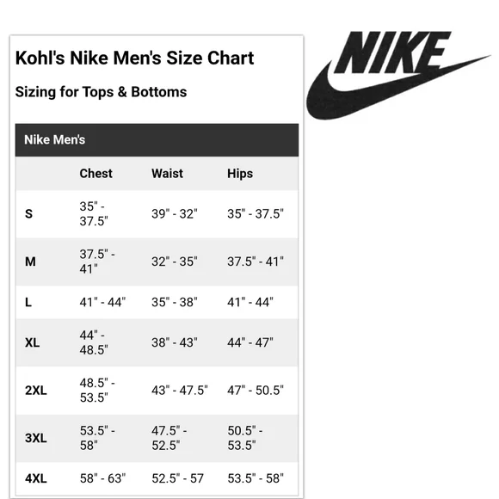Select the 4XL size row label

pos(35,478)
